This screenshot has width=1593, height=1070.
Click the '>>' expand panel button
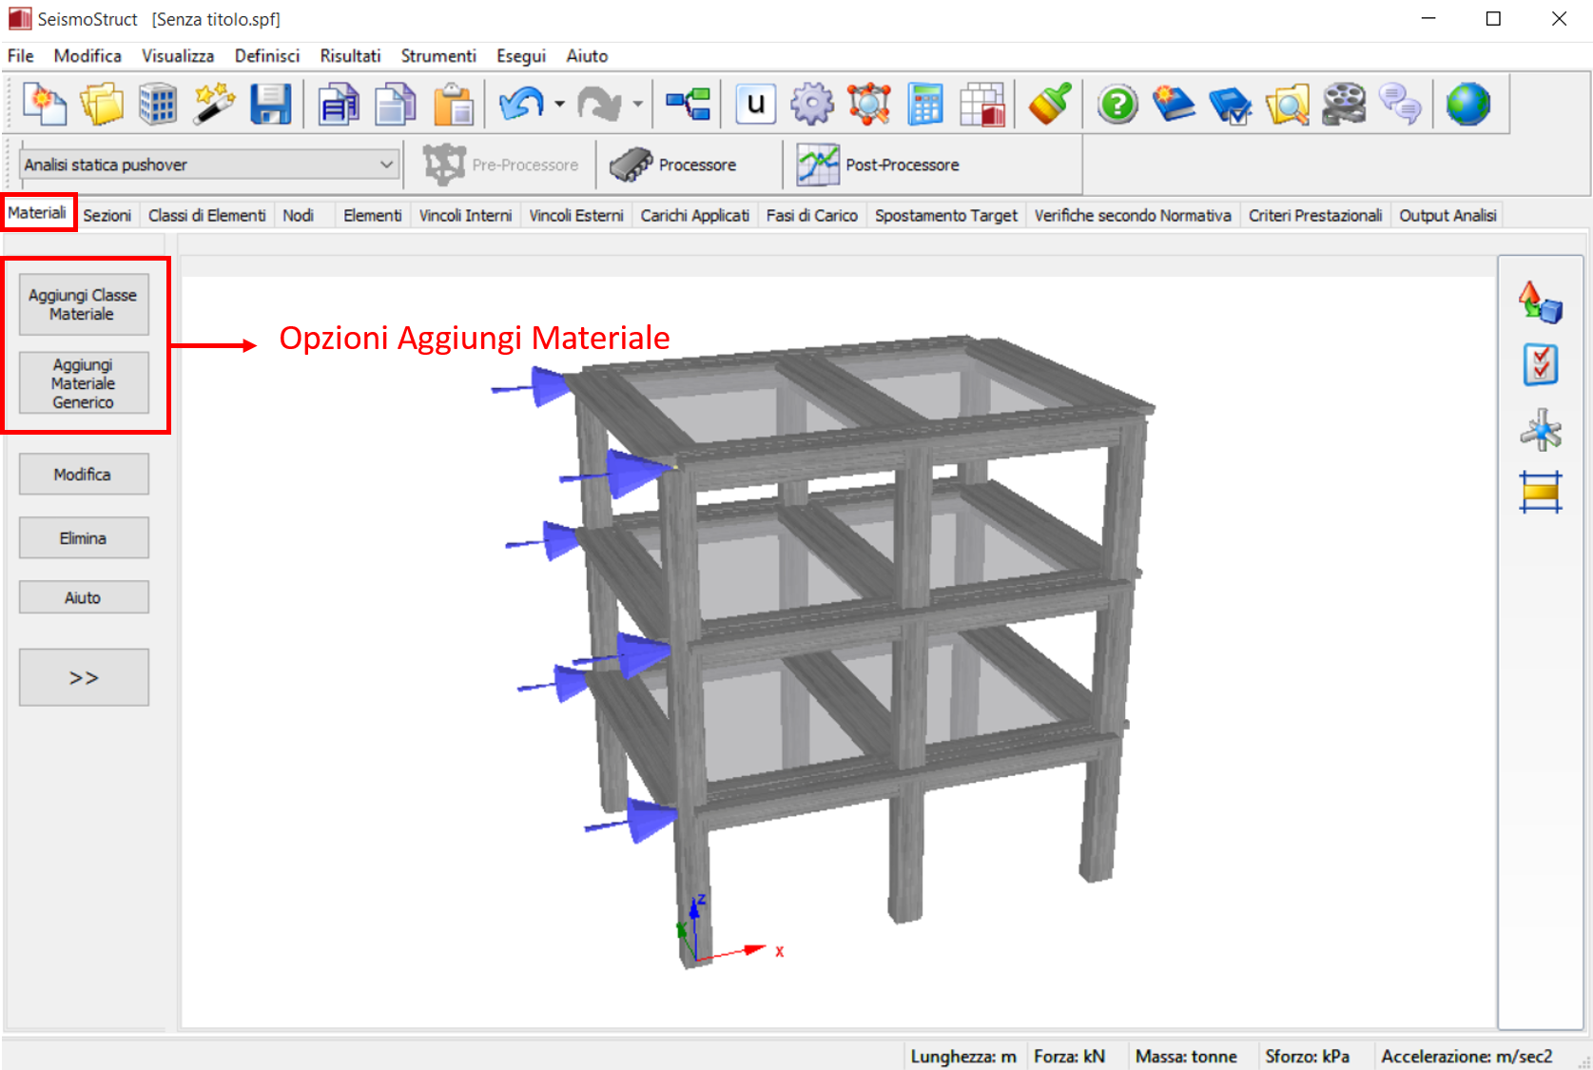(84, 677)
